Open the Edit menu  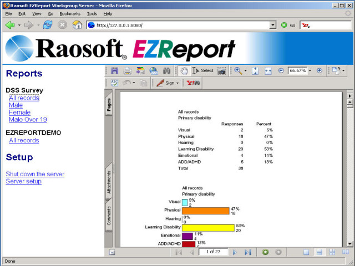click(22, 14)
